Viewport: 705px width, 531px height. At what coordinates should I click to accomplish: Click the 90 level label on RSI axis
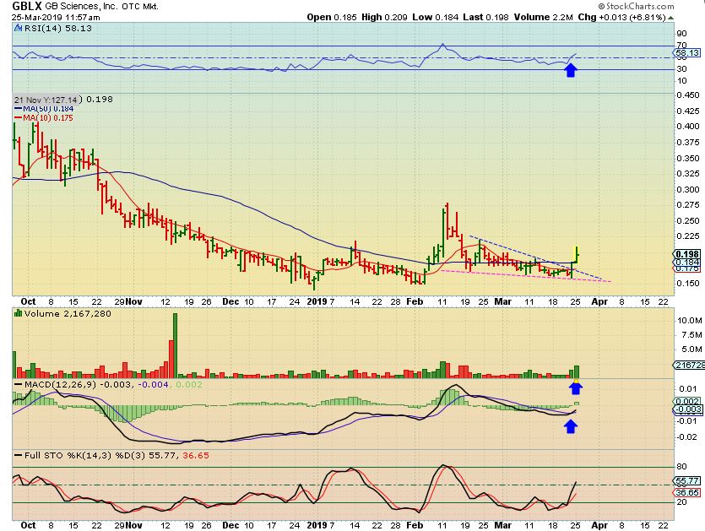coord(681,33)
